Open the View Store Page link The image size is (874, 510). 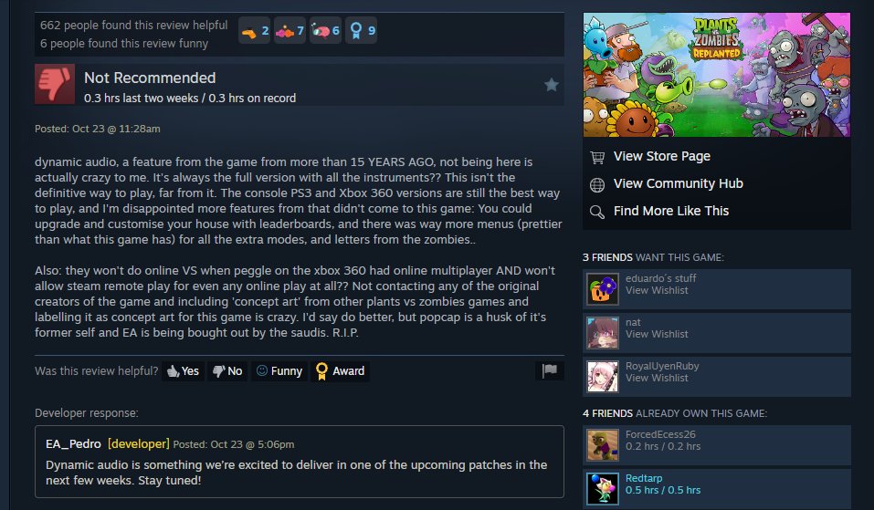[661, 156]
